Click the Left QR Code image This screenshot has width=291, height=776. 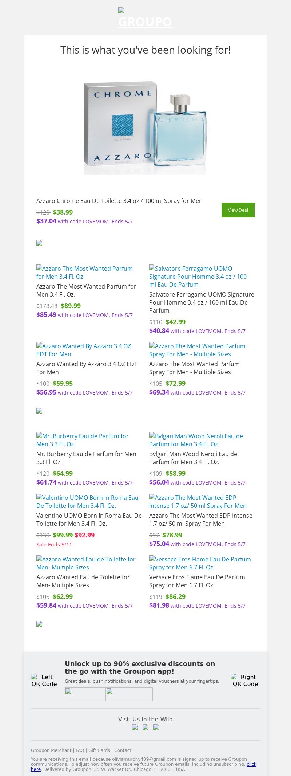[x=44, y=681]
